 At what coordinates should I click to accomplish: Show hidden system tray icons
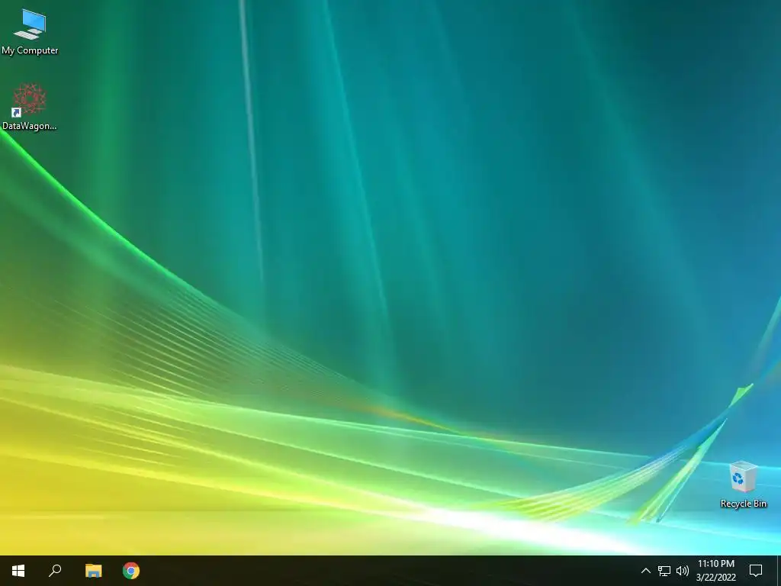645,571
